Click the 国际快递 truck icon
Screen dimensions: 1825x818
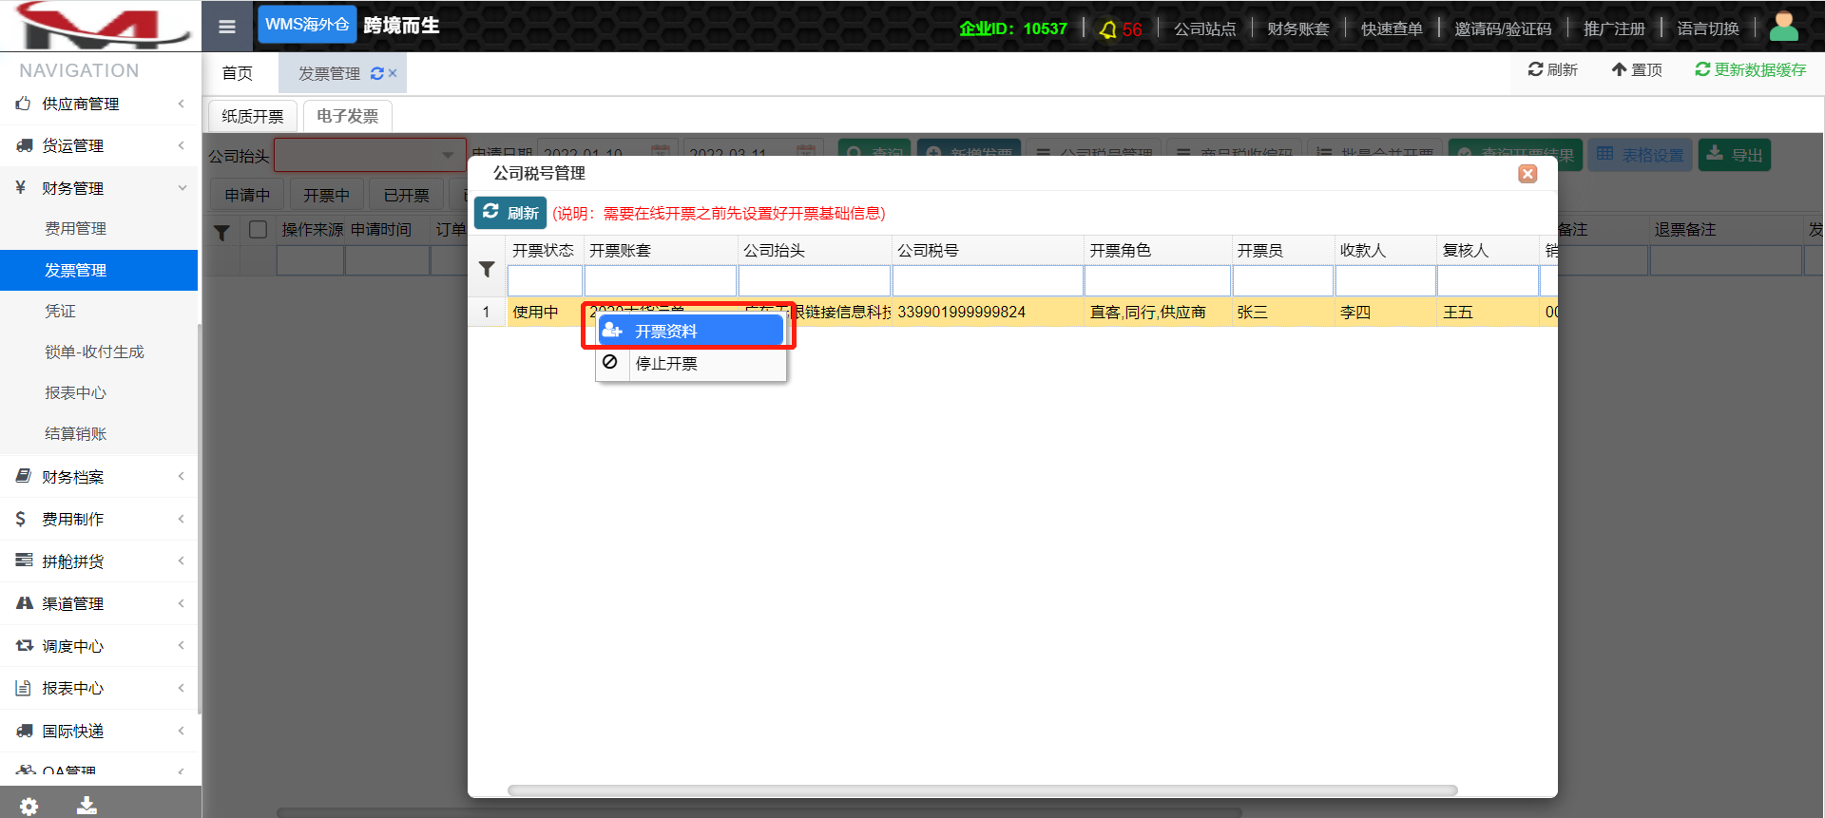(24, 731)
